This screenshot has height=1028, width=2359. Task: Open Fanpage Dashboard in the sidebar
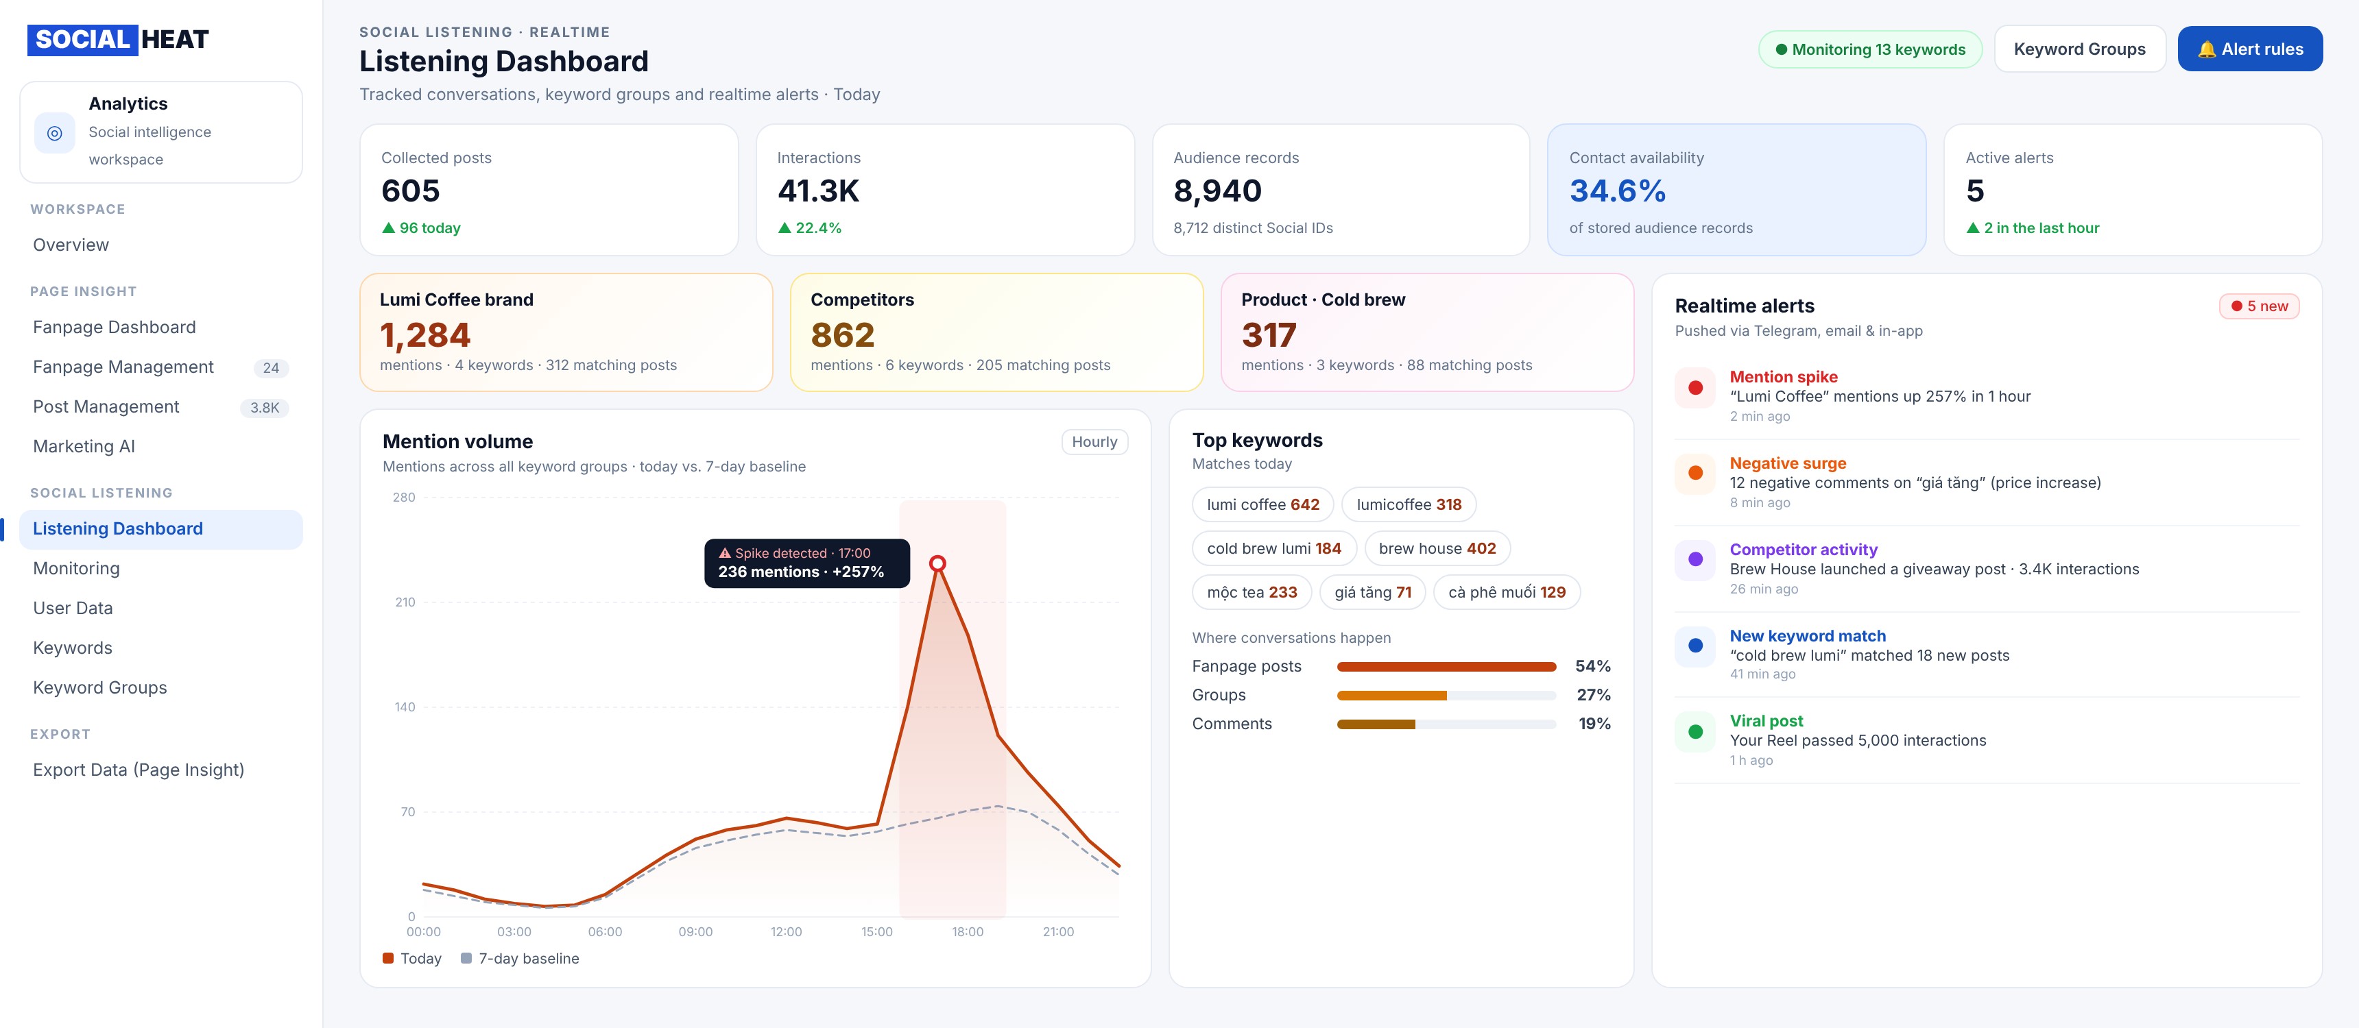(x=161, y=328)
